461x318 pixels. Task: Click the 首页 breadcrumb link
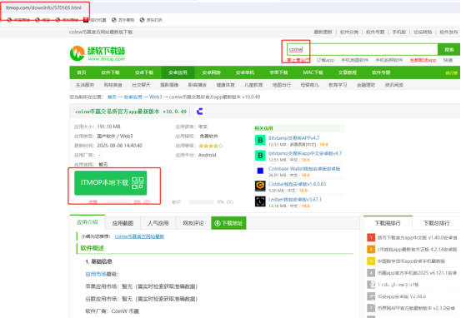click(x=112, y=97)
